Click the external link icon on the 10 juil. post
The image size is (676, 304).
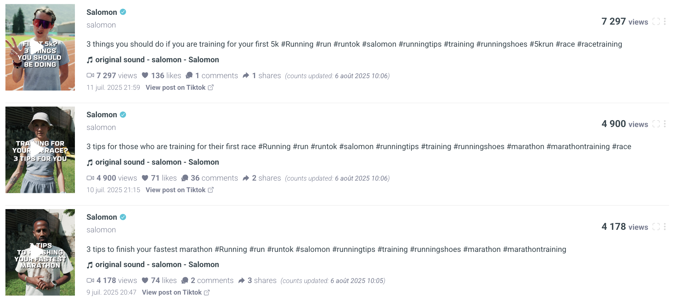(x=211, y=190)
